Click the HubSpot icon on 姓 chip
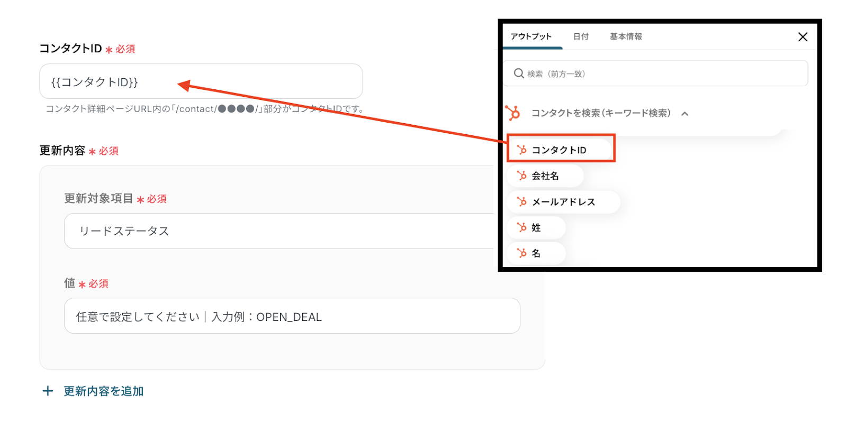Viewport: 847px width, 424px height. (522, 227)
